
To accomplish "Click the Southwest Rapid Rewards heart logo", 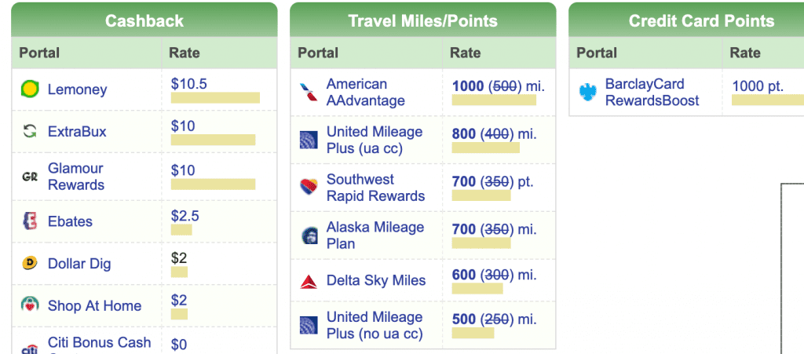I will pyautogui.click(x=308, y=187).
